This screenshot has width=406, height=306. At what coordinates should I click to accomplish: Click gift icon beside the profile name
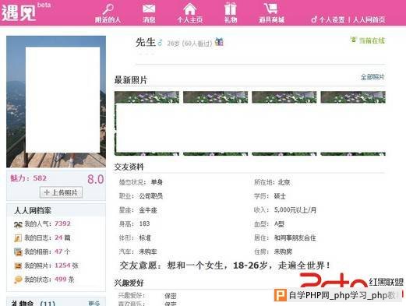pos(219,42)
